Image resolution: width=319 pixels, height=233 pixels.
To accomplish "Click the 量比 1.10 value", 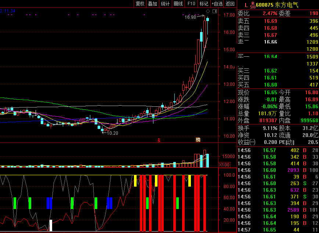I will pyautogui.click(x=313, y=113).
